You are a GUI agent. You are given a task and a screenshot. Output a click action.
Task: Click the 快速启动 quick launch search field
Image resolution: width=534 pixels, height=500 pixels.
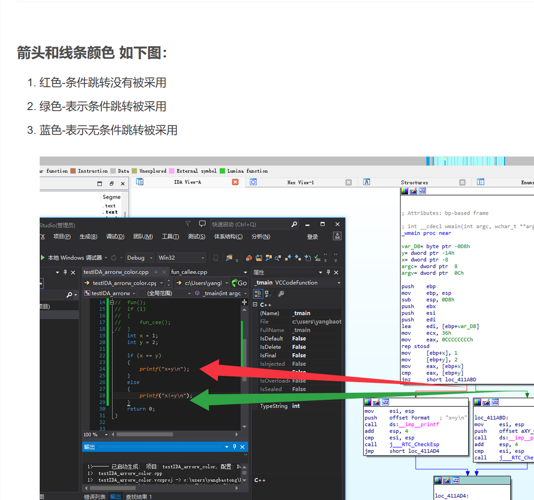click(250, 224)
